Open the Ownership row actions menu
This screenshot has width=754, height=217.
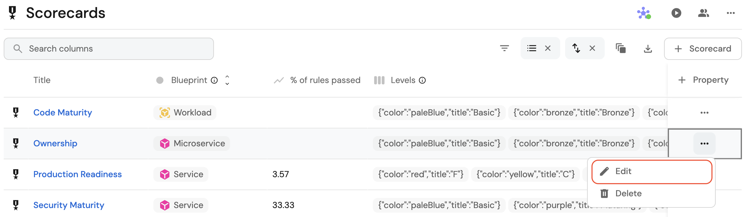pos(704,144)
